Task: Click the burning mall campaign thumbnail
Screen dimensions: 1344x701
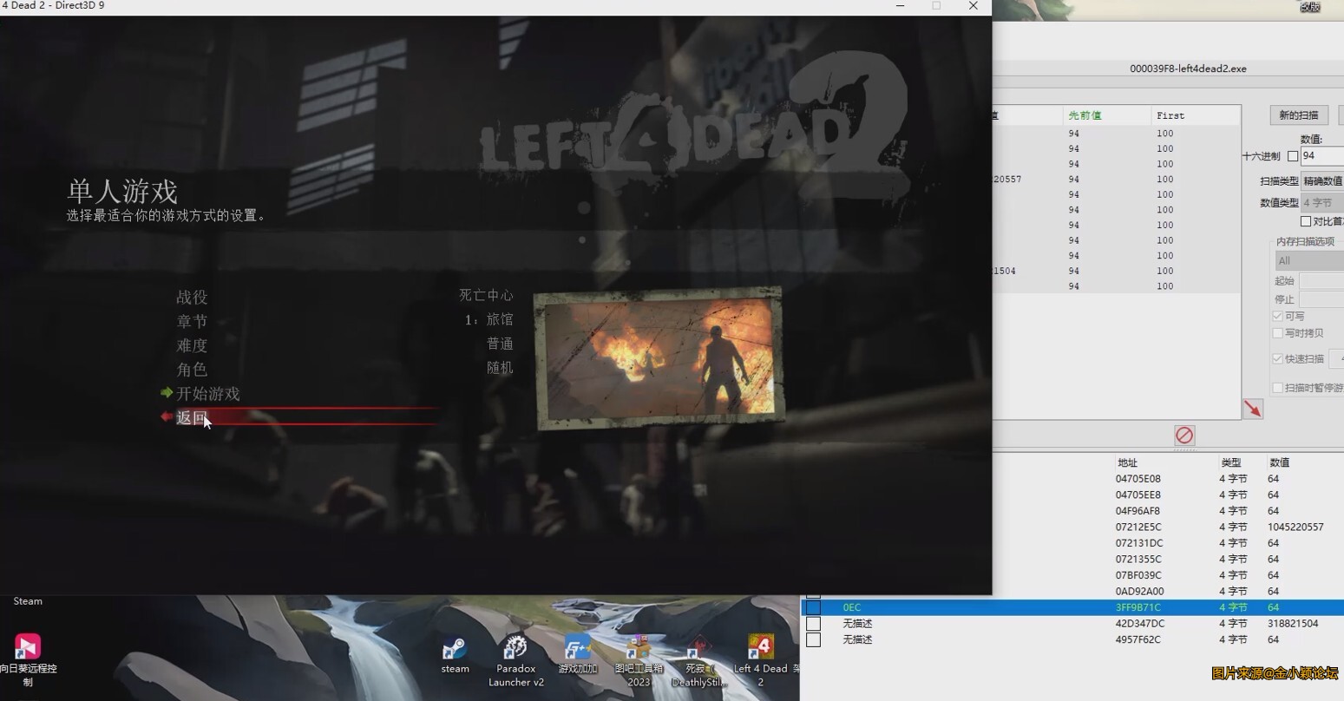Action: click(659, 357)
